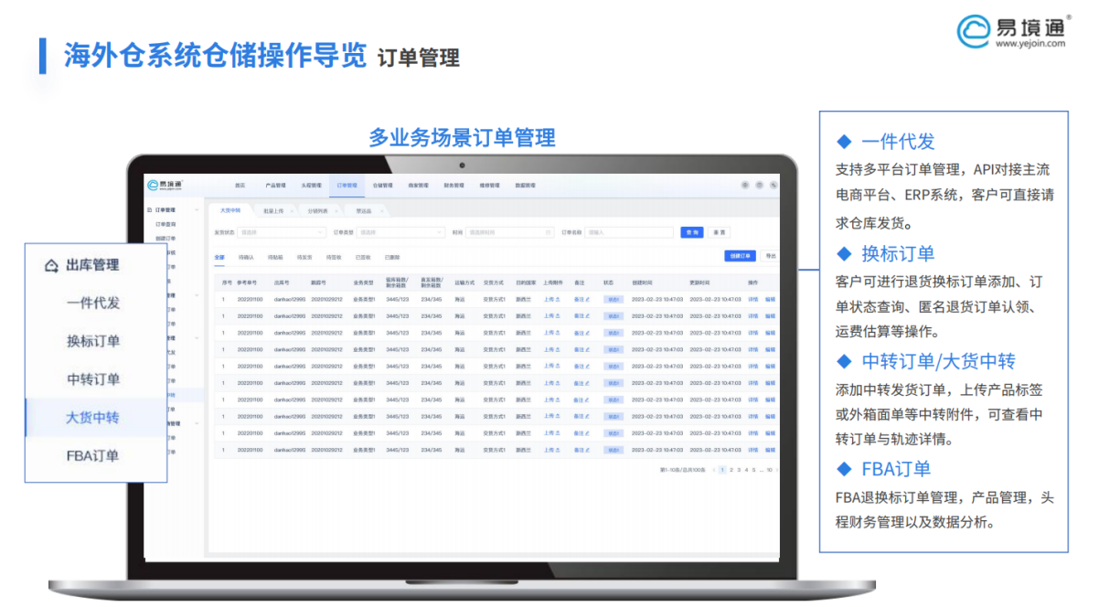
Task: Click the settings icon in the app header
Action: tap(759, 186)
